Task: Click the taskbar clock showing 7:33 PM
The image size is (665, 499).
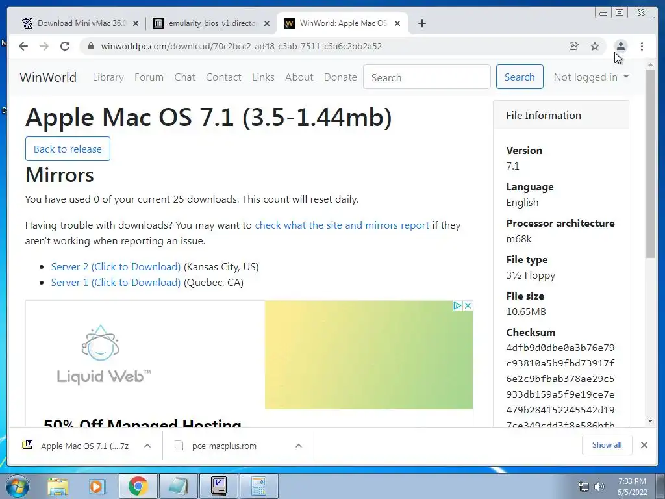Action: [632, 486]
